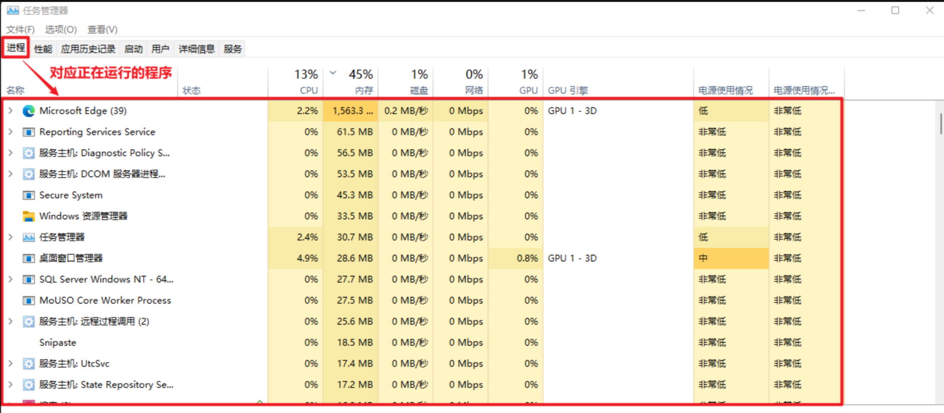The width and height of the screenshot is (944, 413).
Task: Click the 0.2 MB/秒 disk value cell
Action: [x=406, y=111]
